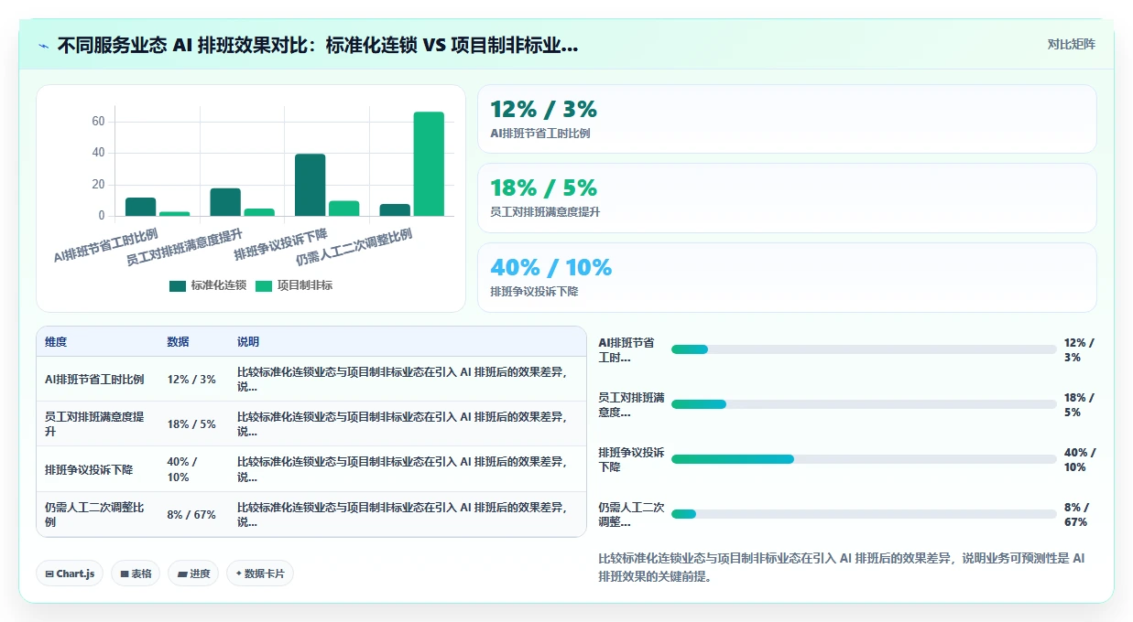This screenshot has width=1133, height=622.
Task: Click the 数据卡片 chip
Action: [x=260, y=574]
